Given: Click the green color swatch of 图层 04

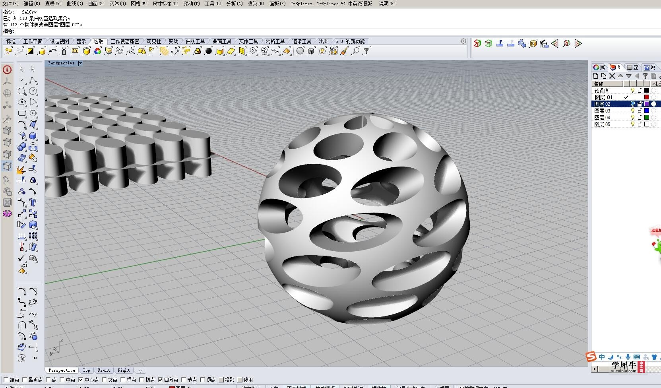Looking at the screenshot, I should coord(647,118).
